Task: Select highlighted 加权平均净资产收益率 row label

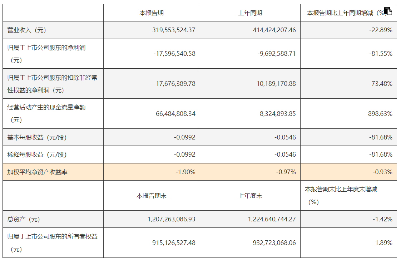Action: [x=37, y=172]
